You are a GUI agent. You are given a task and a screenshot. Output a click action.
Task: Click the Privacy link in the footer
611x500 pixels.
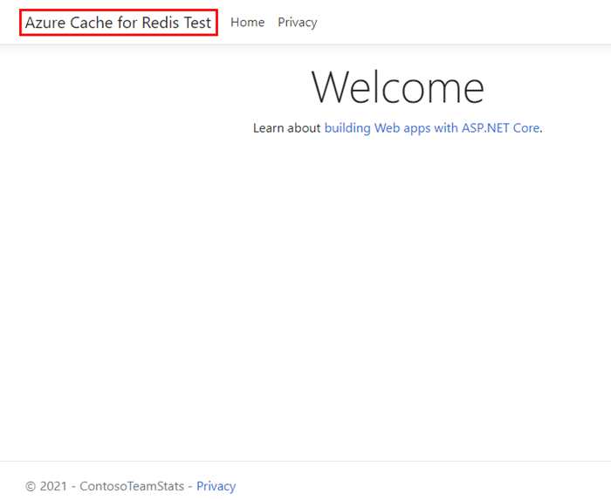[216, 486]
